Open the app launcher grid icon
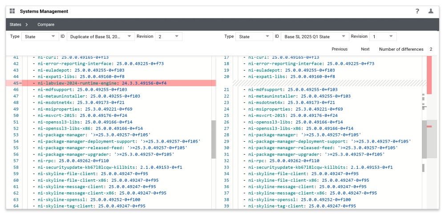 (12, 12)
